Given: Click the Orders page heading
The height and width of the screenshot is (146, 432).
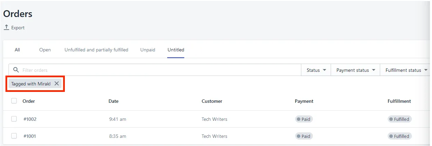Looking at the screenshot, I should 18,14.
